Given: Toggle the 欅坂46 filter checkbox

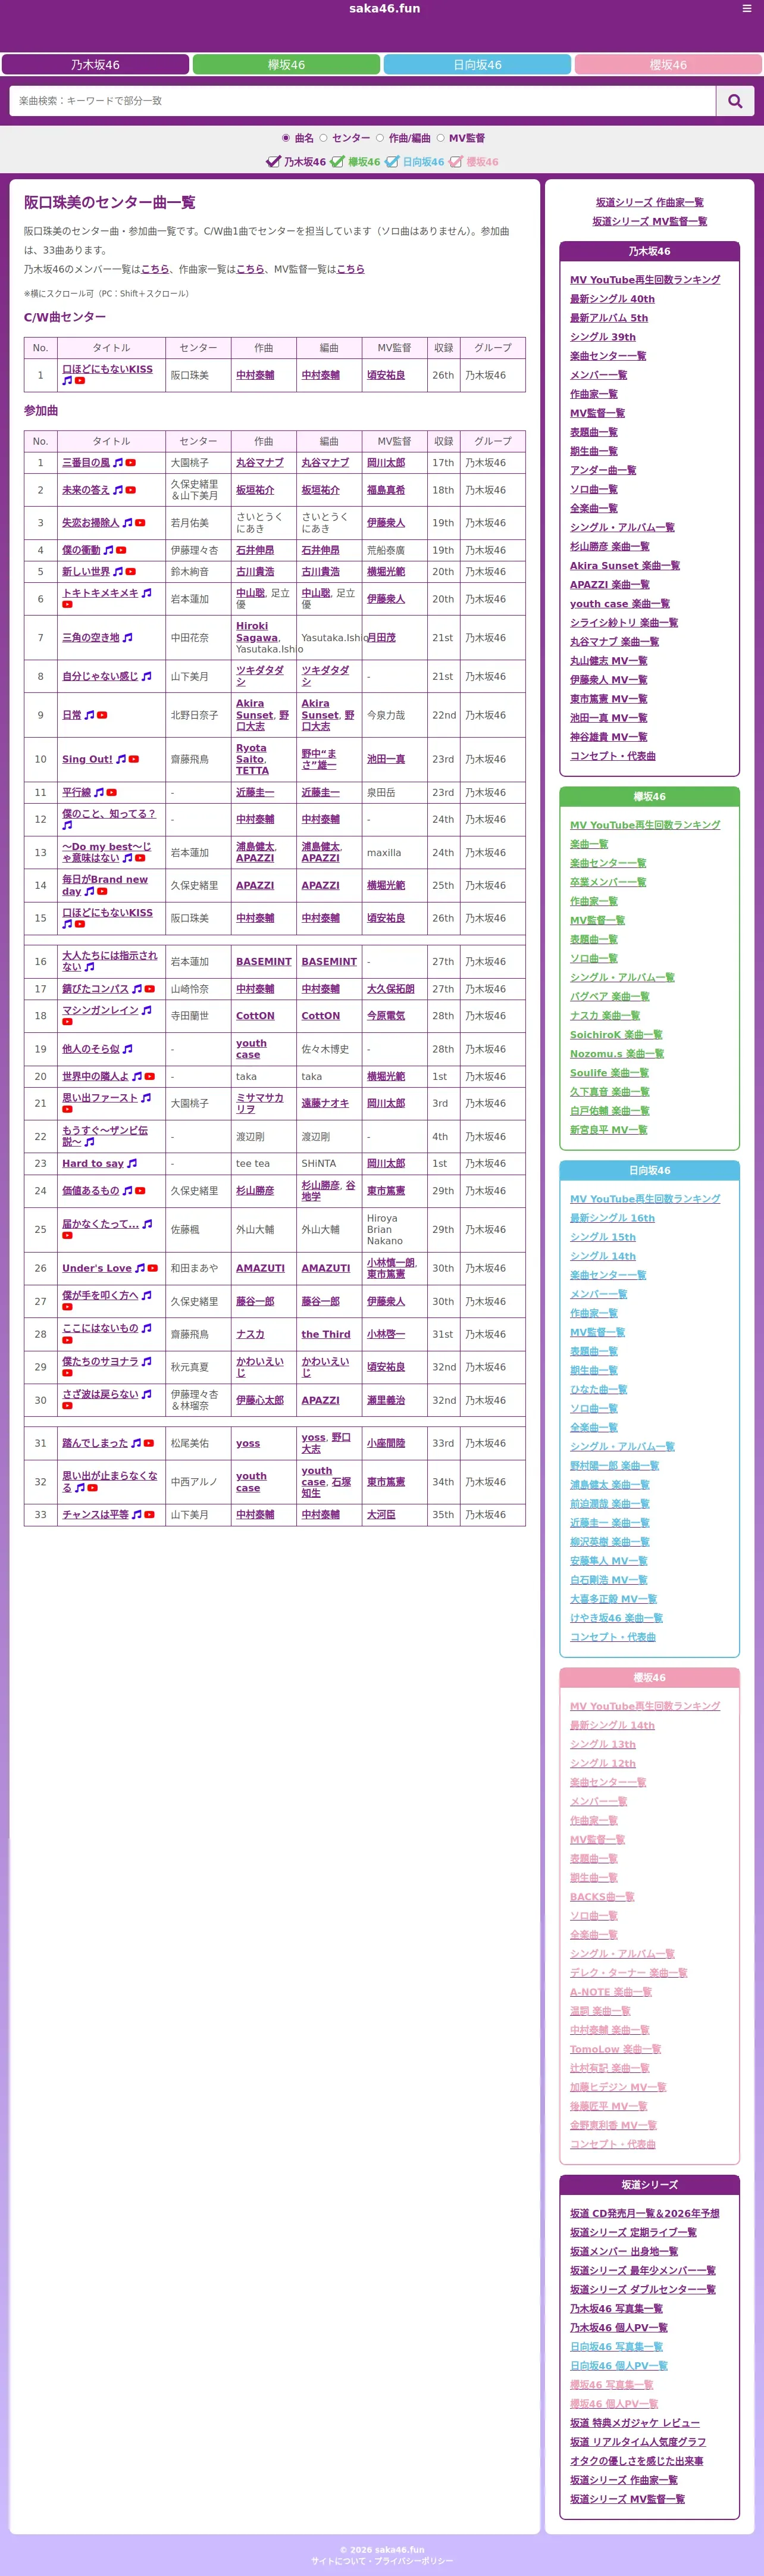Looking at the screenshot, I should 337,162.
